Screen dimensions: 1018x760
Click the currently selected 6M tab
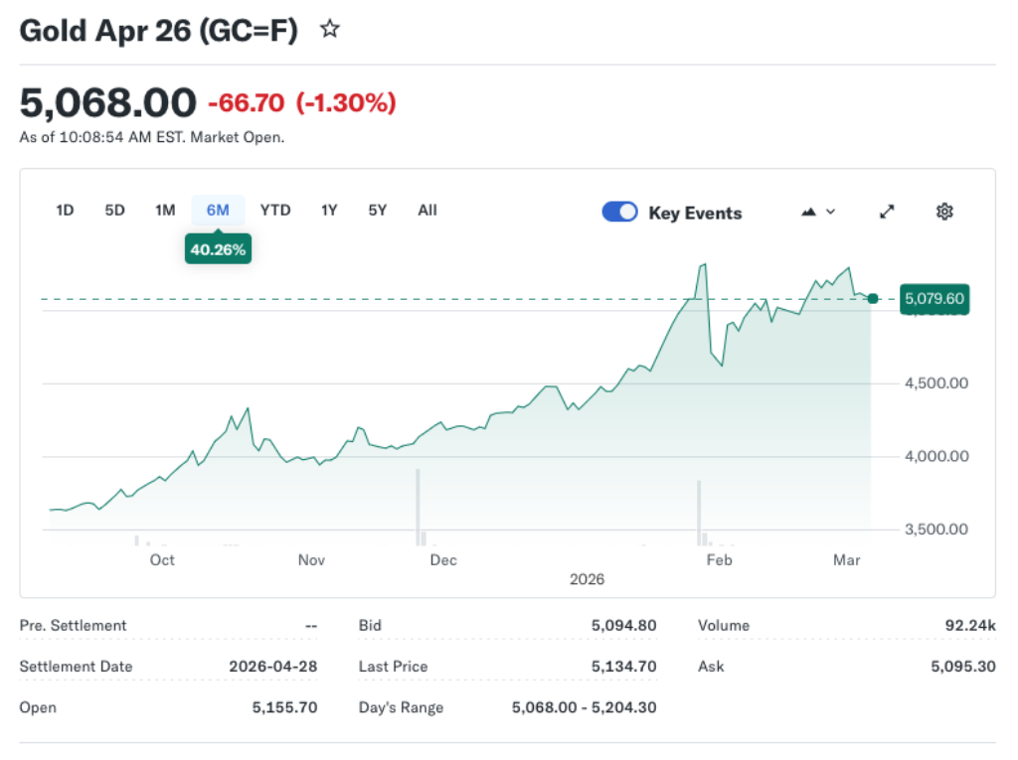(x=218, y=210)
